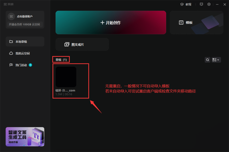Click the 热门活动 notification badge

tap(30, 65)
